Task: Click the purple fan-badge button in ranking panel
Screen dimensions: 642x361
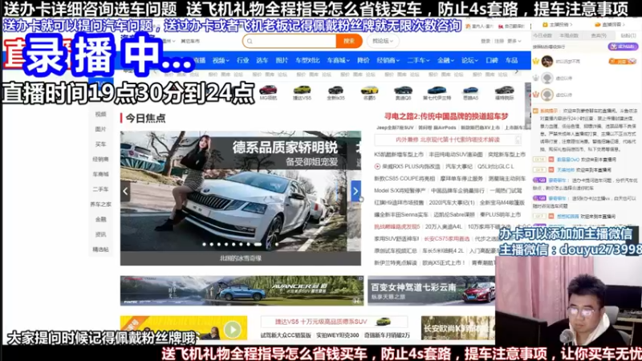Action: (623, 47)
